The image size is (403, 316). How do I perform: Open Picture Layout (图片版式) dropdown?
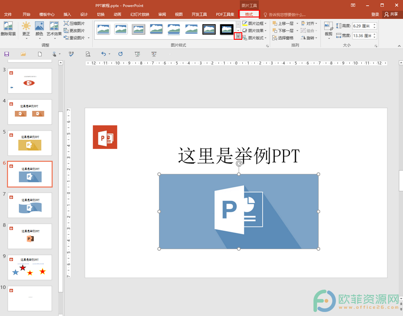point(254,38)
